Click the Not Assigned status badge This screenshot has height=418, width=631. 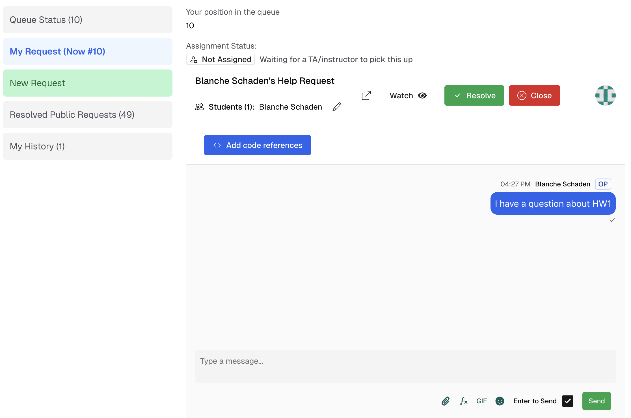(221, 59)
